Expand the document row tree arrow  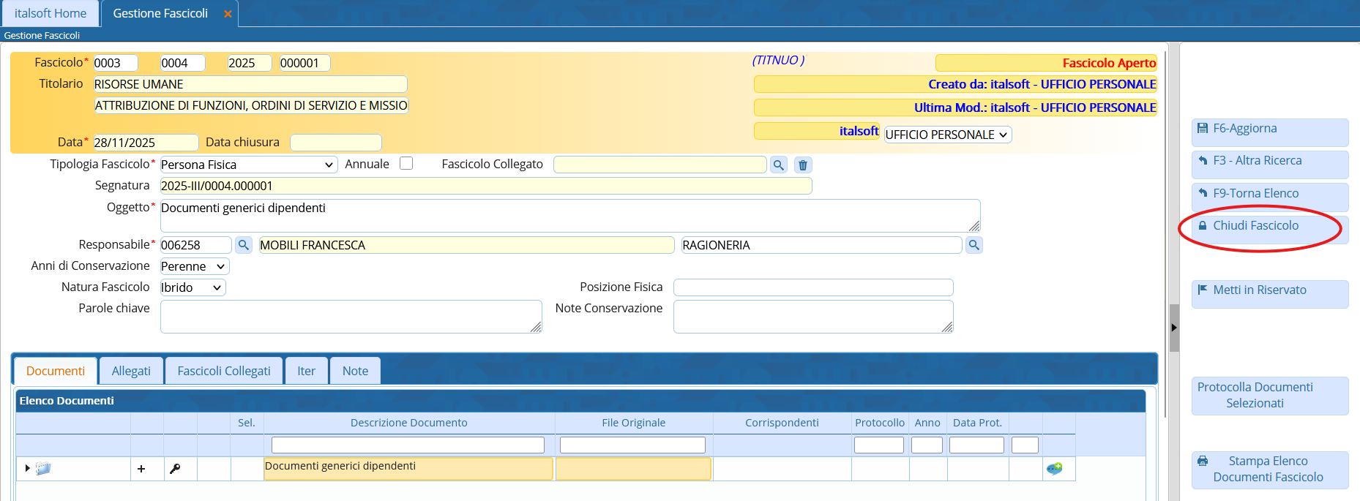[27, 468]
